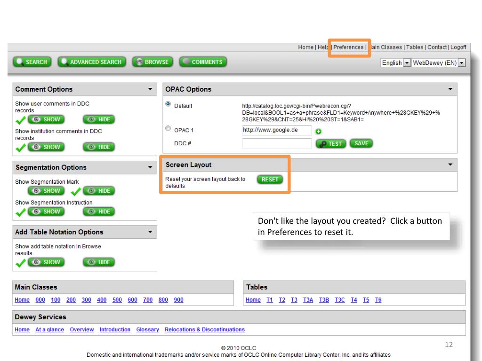Click in the OPAC 1 URL field
This screenshot has height=361, width=482.
click(x=277, y=130)
